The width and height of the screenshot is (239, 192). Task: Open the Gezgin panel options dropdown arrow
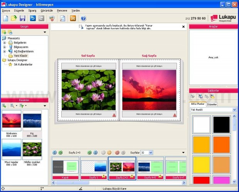pyautogui.click(x=45, y=32)
